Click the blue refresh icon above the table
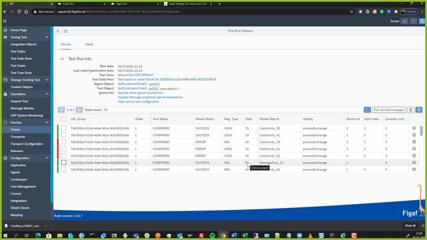 (x=367, y=109)
